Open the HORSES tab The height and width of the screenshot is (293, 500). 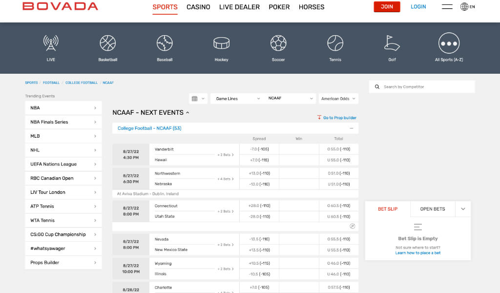click(x=312, y=7)
